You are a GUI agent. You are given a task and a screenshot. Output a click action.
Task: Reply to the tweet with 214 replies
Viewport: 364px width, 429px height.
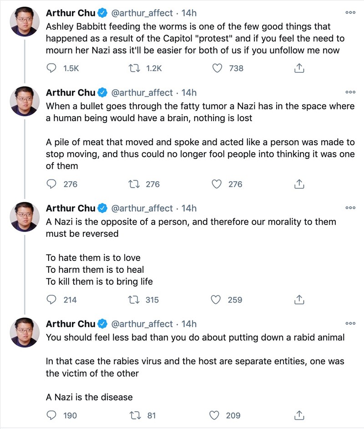[x=51, y=300]
